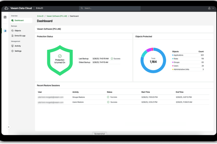This screenshot has width=217, height=144.
Task: Open the apps grid icon in left rail
Action: [5, 17]
